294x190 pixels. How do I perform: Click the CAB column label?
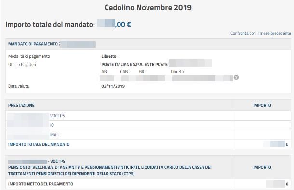point(124,72)
